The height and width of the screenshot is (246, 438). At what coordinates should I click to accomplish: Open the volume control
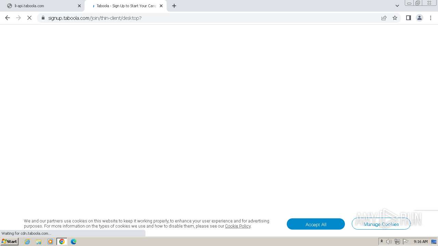coord(389,242)
